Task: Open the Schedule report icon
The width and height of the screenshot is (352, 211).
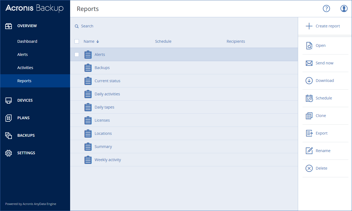Action: 309,98
